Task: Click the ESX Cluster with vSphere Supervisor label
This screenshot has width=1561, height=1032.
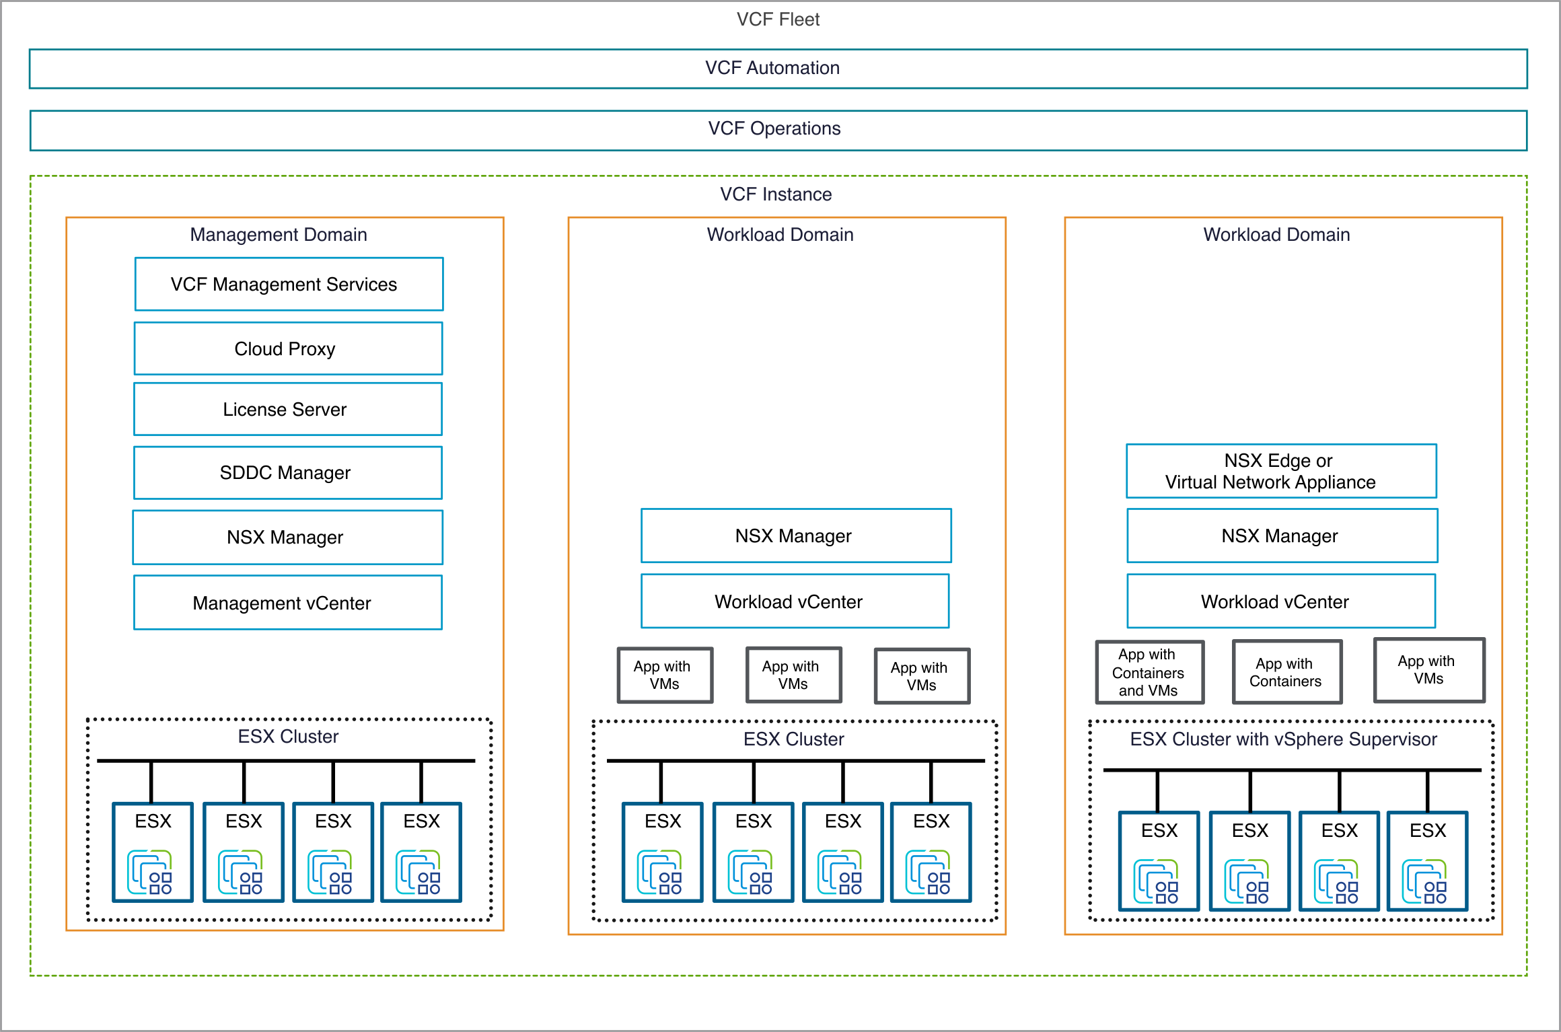Action: pos(1283,739)
